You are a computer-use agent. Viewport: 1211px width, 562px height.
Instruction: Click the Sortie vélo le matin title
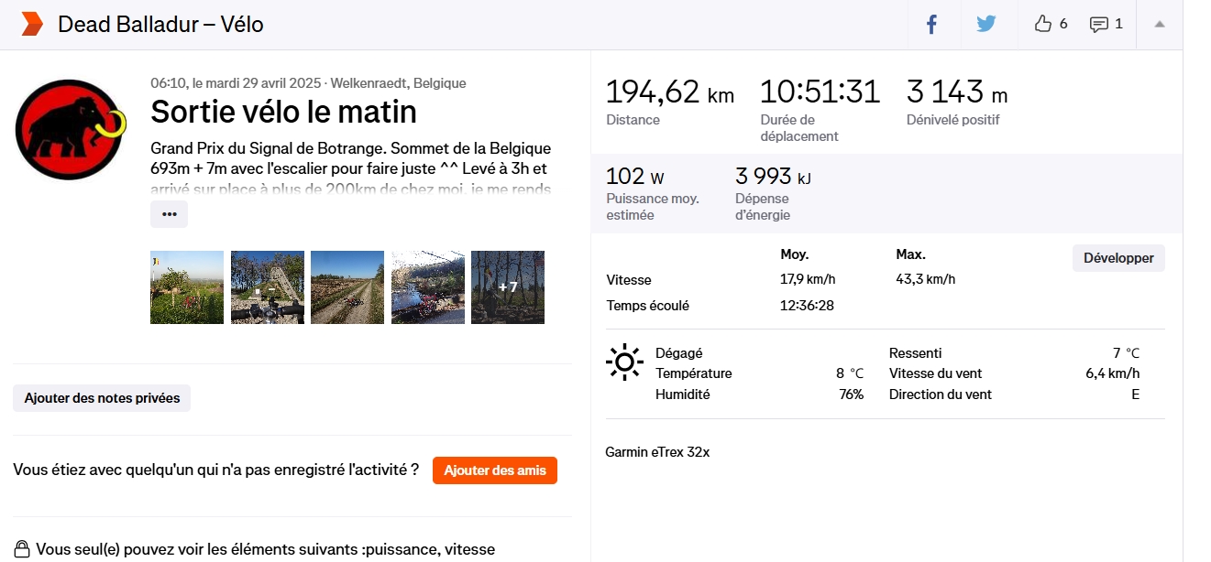[283, 112]
